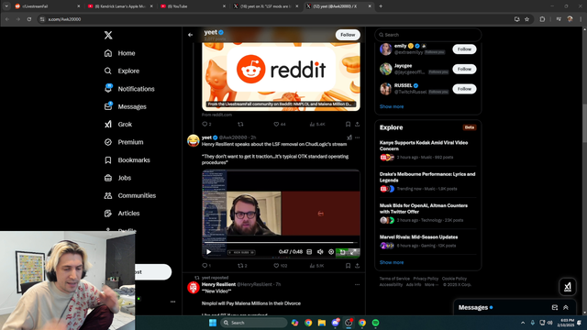This screenshot has width=587, height=330.
Task: Open Notifications in the sidebar
Action: click(129, 89)
